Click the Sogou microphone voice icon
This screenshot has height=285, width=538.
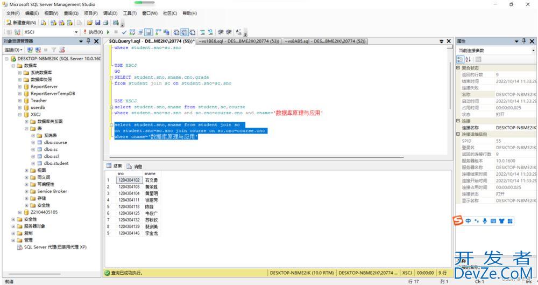485,221
